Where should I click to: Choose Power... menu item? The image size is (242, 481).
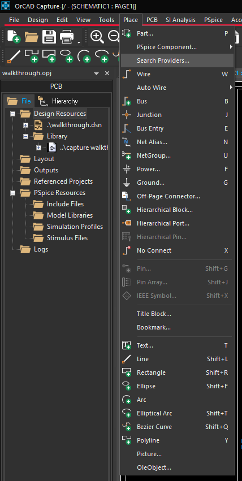tap(178, 169)
